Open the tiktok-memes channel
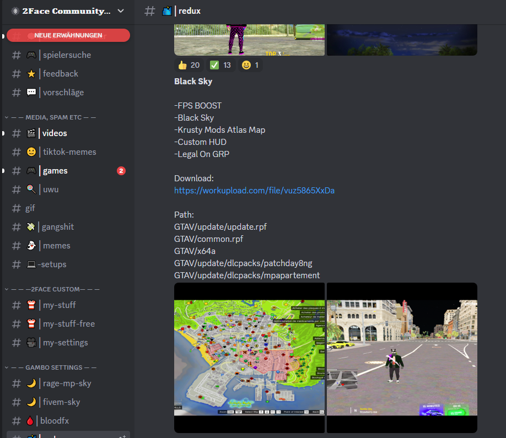 [x=68, y=152]
